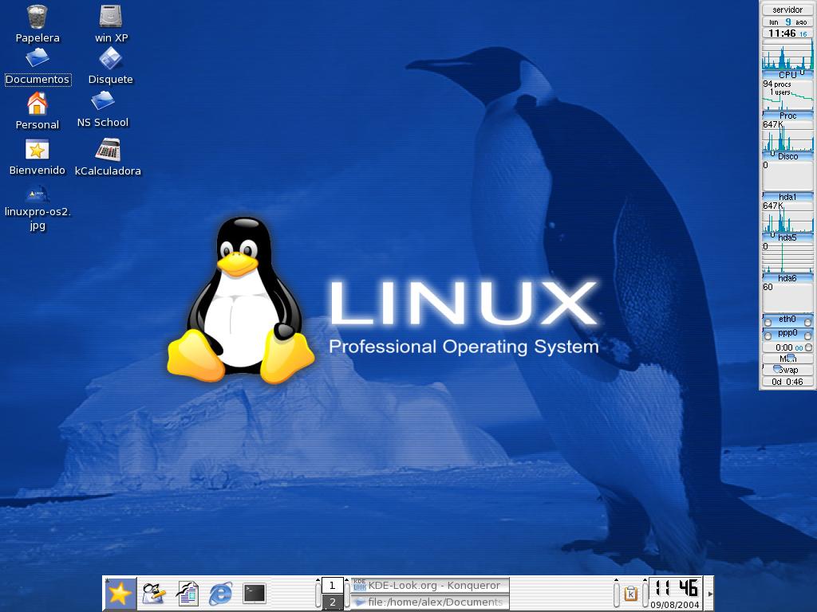
Task: Launch the OpenOffice document panel icon
Action: pos(187,594)
